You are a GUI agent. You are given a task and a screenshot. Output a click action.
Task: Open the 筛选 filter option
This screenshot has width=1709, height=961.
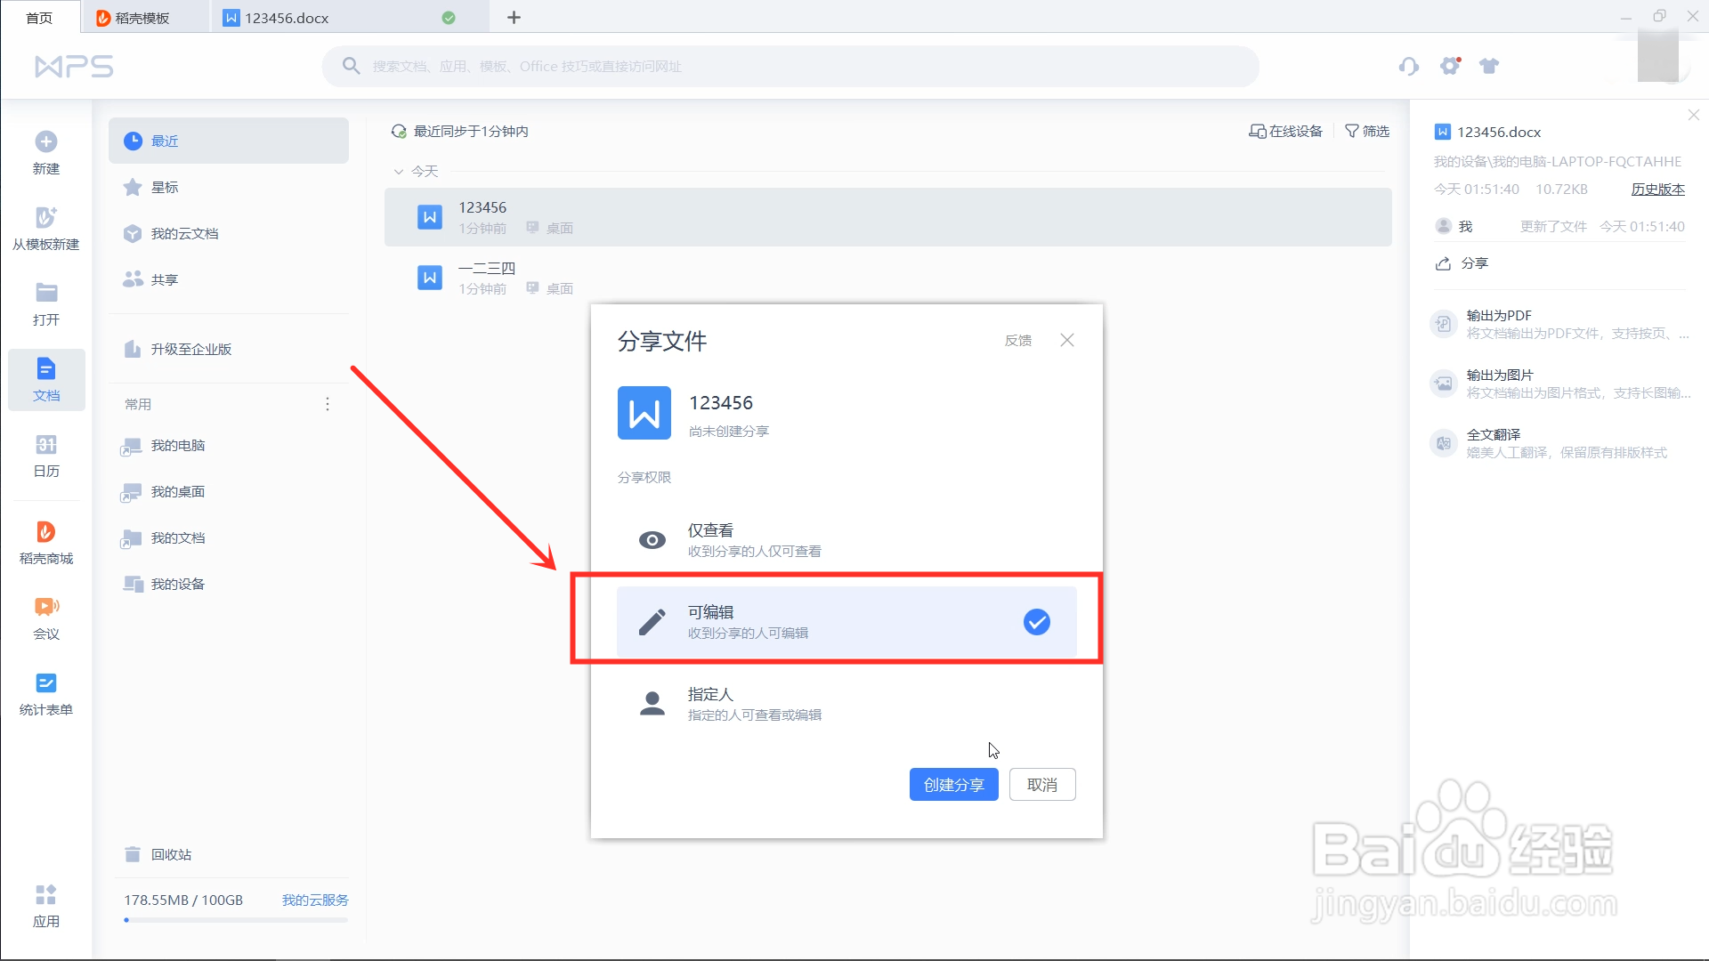click(1367, 131)
